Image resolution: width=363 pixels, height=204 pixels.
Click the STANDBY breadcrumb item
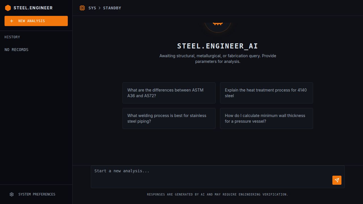[x=112, y=8]
